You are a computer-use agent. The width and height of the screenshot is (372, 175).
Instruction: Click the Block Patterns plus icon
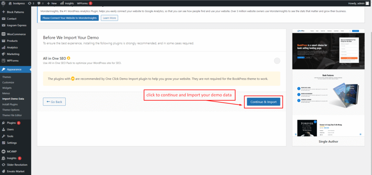tap(4, 12)
